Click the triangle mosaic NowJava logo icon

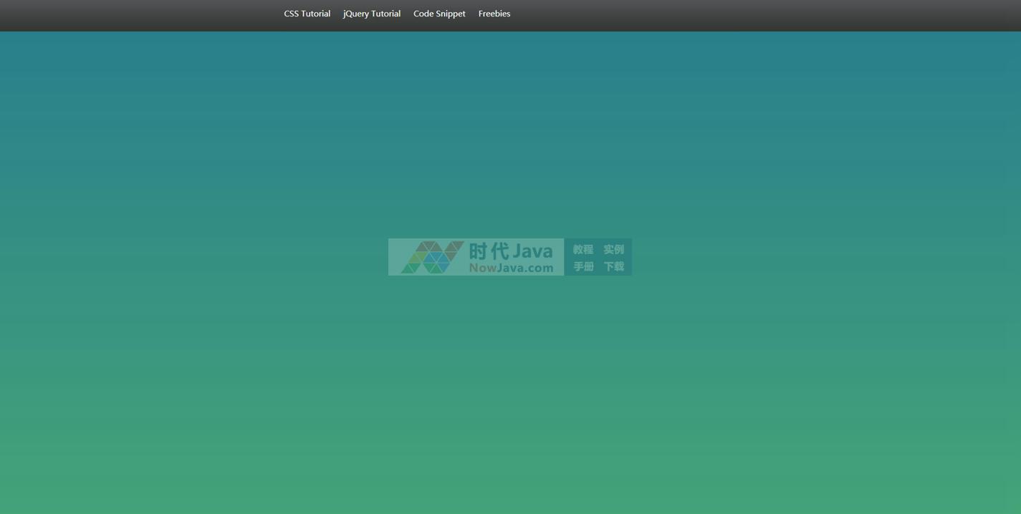(432, 257)
